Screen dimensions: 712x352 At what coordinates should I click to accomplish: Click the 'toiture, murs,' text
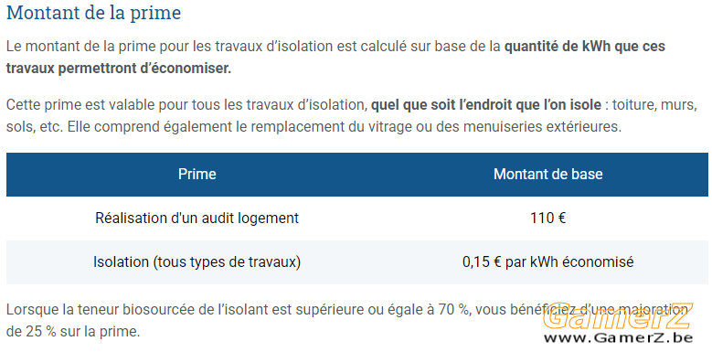655,106
